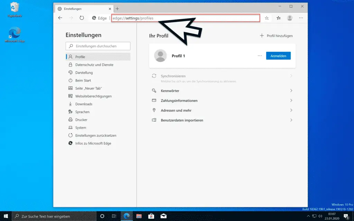Open Drucker settings section
The height and width of the screenshot is (221, 354).
98,120
